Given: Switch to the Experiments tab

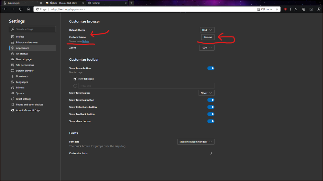Looking at the screenshot, I should pyautogui.click(x=22, y=3).
